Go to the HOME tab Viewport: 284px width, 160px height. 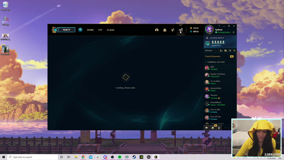90,30
